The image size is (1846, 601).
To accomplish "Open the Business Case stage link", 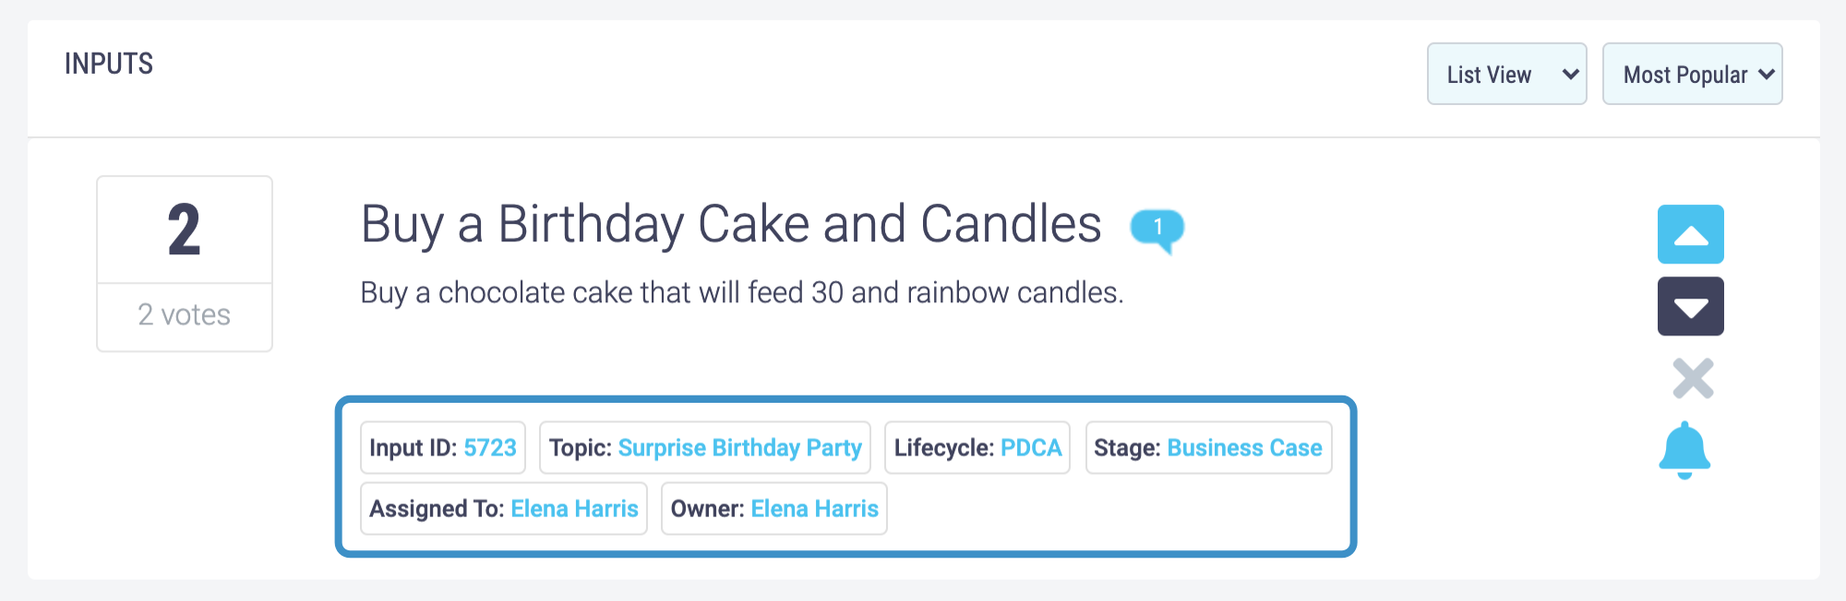I will [1244, 448].
